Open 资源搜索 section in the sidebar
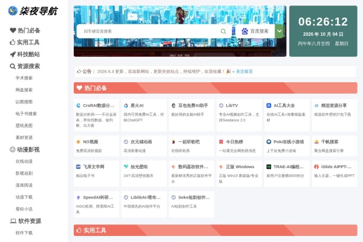 tap(25, 66)
